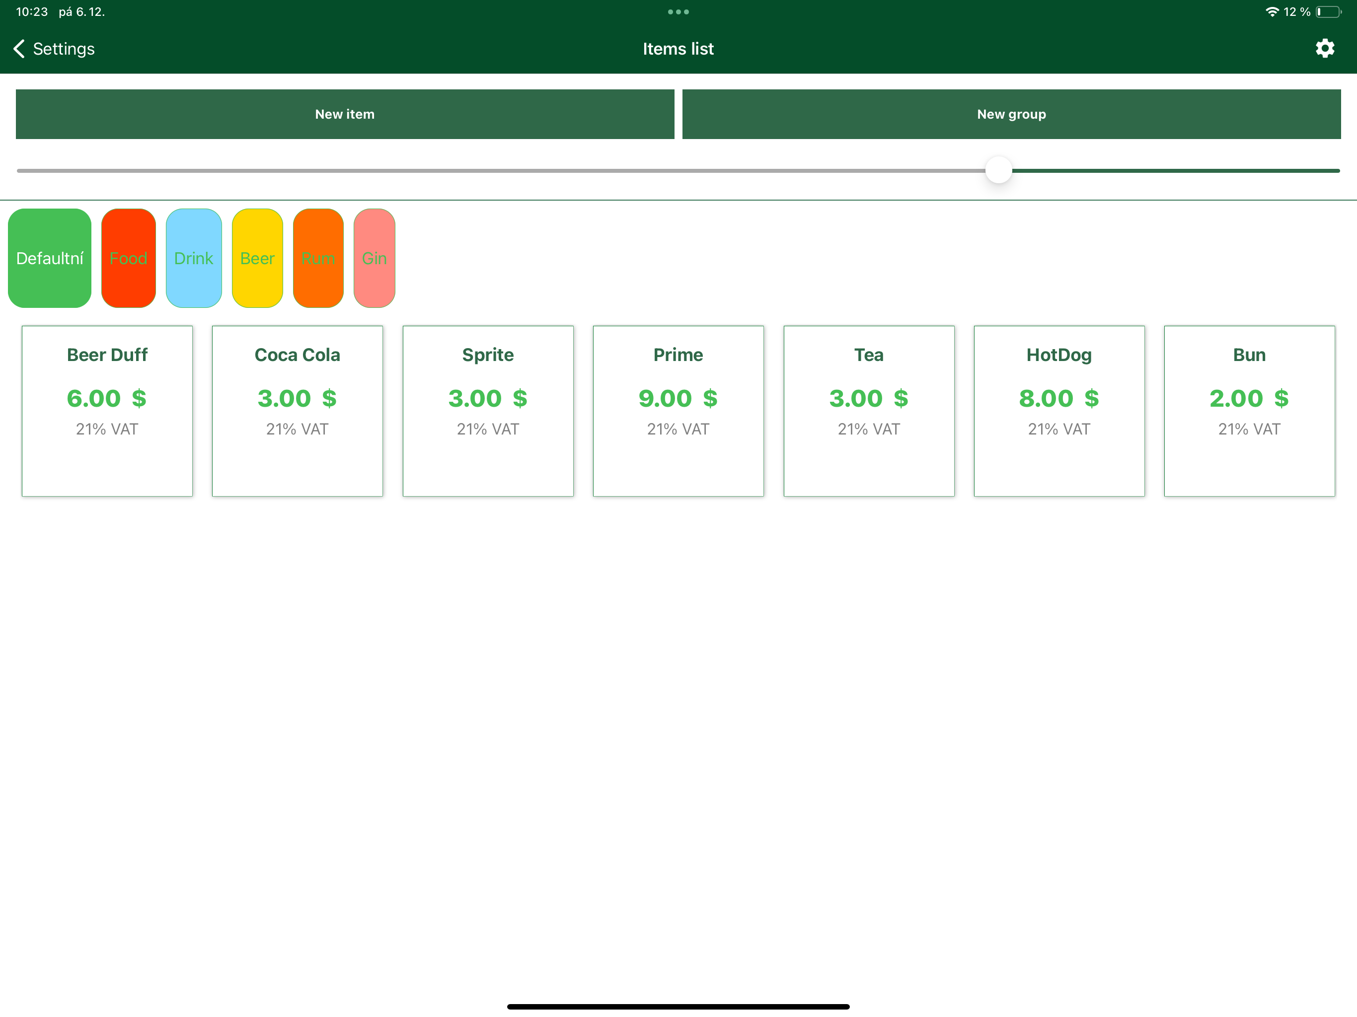Open the settings gear icon
This screenshot has height=1017, width=1357.
1325,48
